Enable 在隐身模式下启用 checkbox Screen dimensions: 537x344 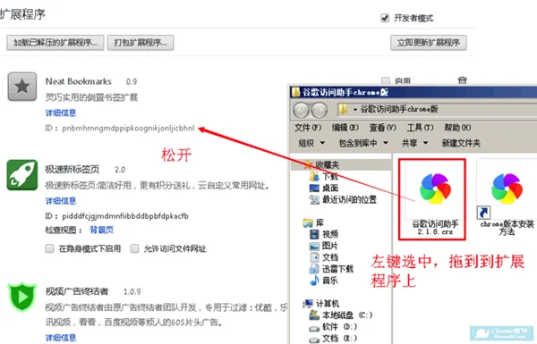pos(49,248)
